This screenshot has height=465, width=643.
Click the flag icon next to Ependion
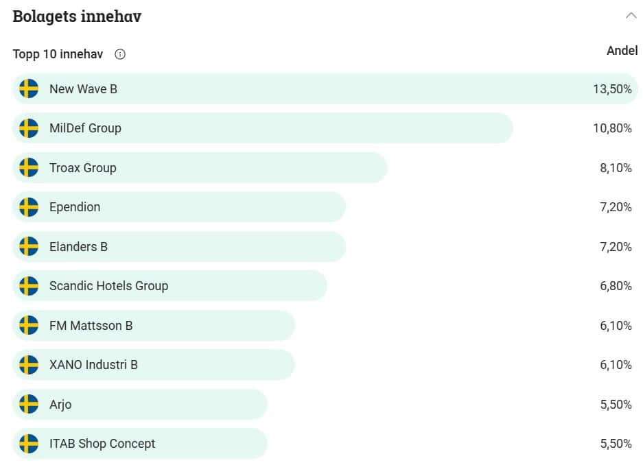pyautogui.click(x=29, y=207)
